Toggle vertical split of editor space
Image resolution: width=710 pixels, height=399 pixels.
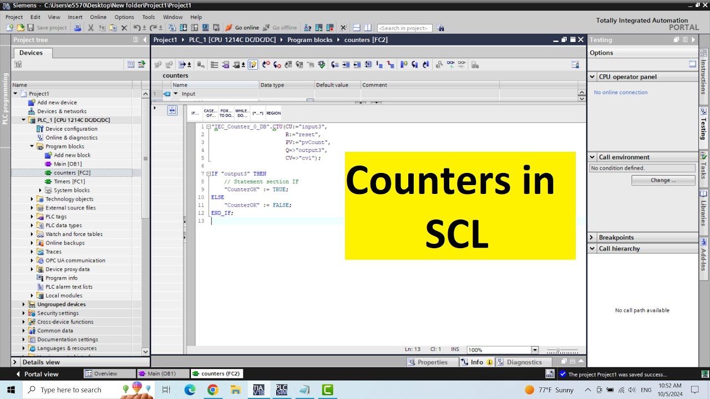(367, 28)
